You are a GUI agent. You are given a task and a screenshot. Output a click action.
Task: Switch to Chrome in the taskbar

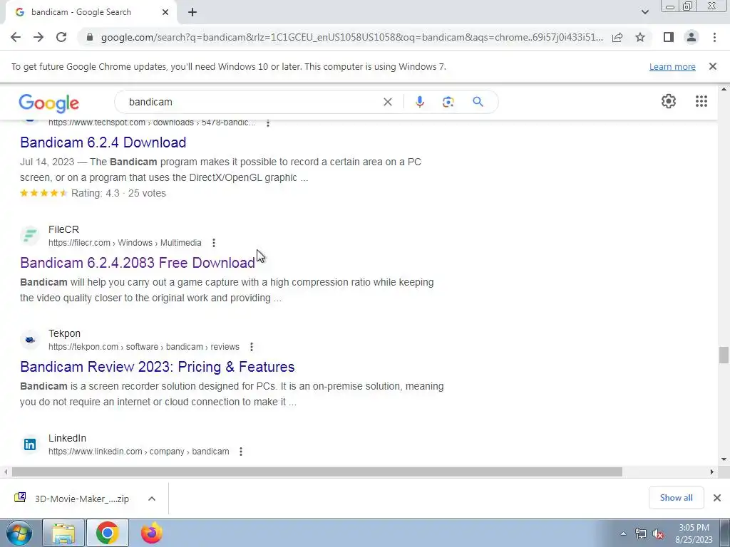point(107,533)
